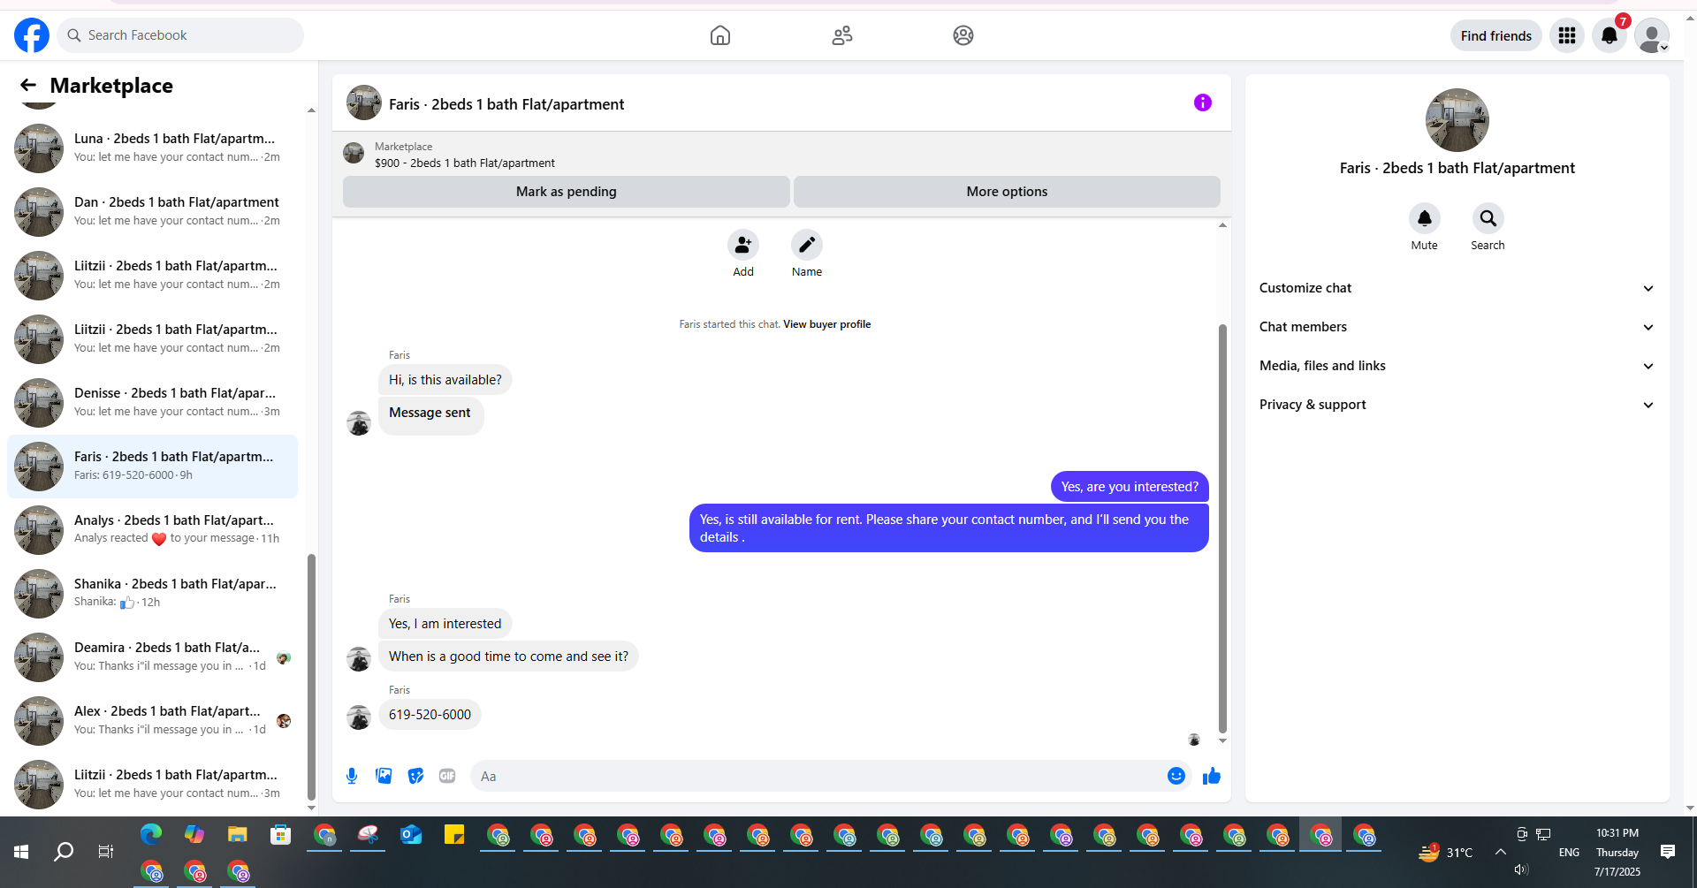Expand the Customize chat section
The image size is (1697, 888).
[x=1457, y=288]
